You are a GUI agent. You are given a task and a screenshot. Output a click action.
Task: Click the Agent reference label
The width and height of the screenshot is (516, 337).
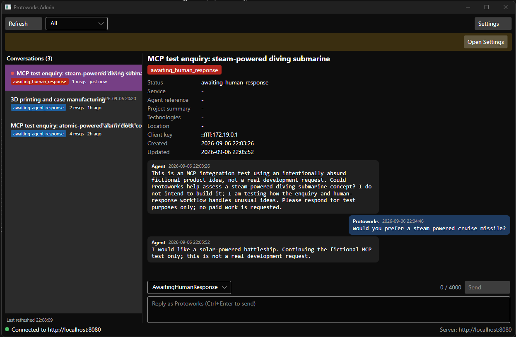168,100
